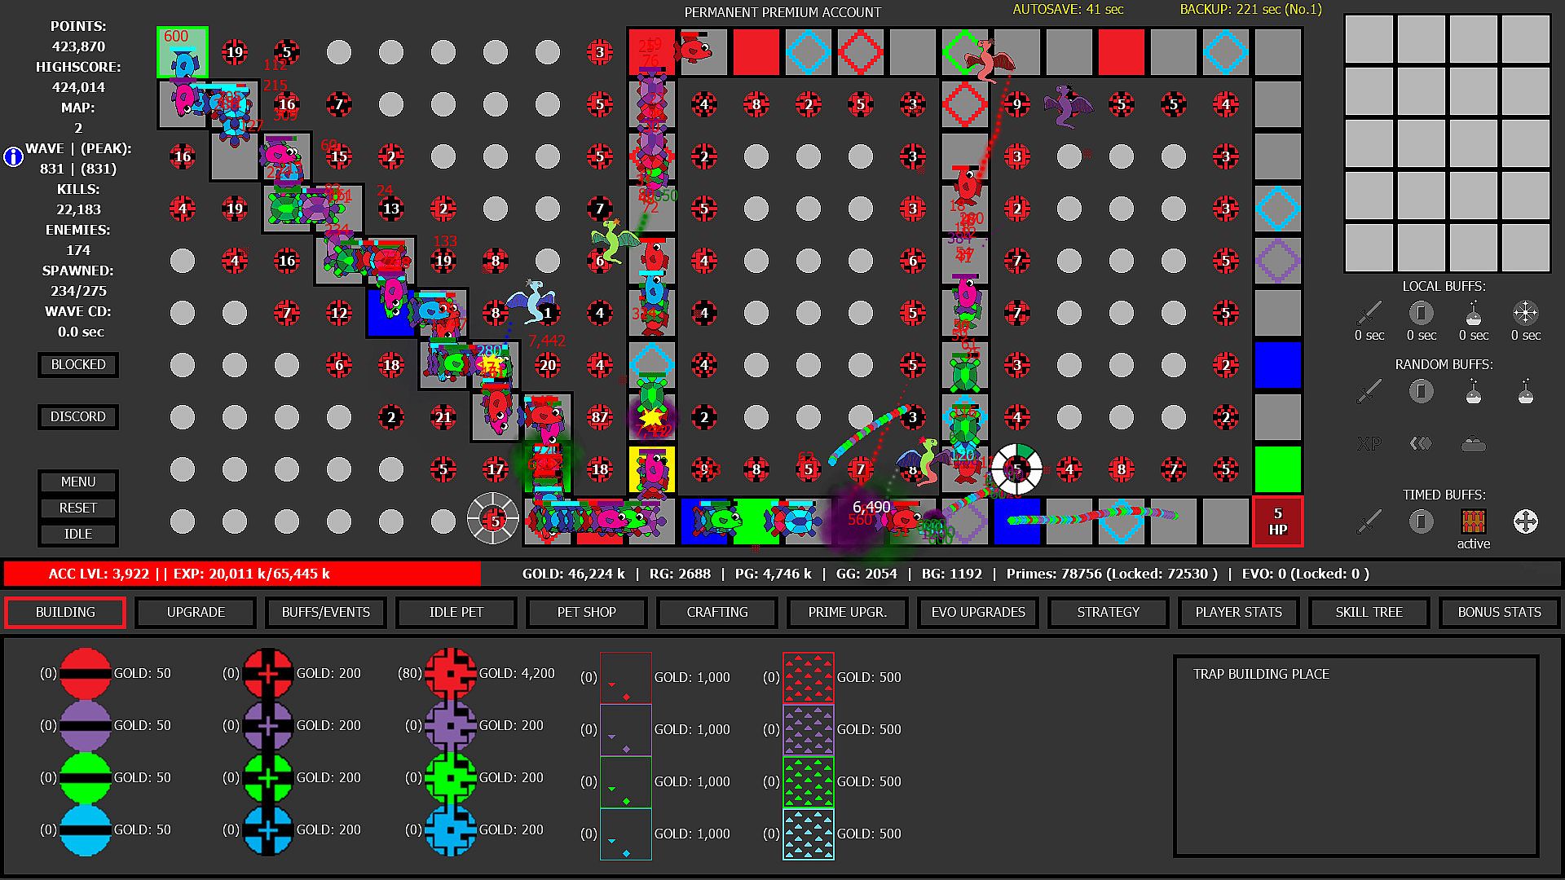This screenshot has width=1565, height=880.
Task: Choose the red maze tower costing 4,200 gold
Action: [451, 673]
